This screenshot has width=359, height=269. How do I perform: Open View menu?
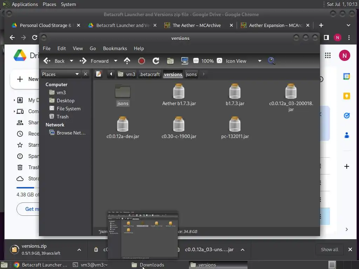[x=78, y=48]
